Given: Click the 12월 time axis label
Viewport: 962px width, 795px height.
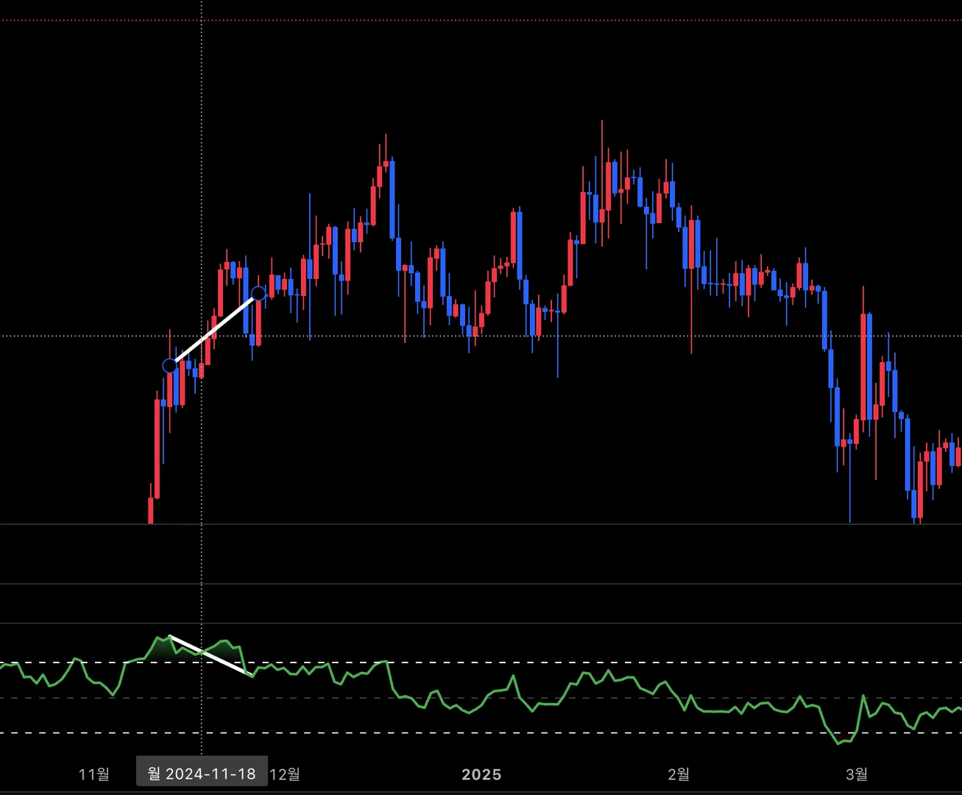Looking at the screenshot, I should tap(284, 774).
